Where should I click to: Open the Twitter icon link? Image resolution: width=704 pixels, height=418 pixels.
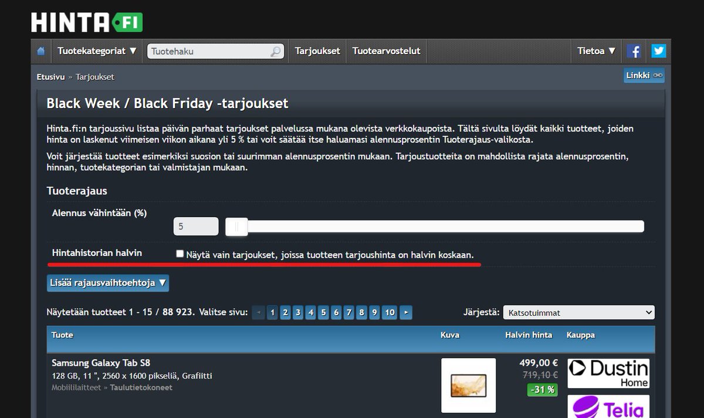click(659, 51)
